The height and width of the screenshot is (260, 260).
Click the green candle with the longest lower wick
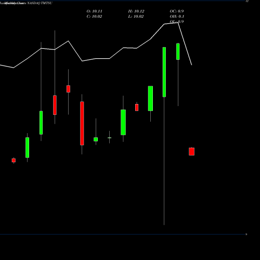[164, 72]
